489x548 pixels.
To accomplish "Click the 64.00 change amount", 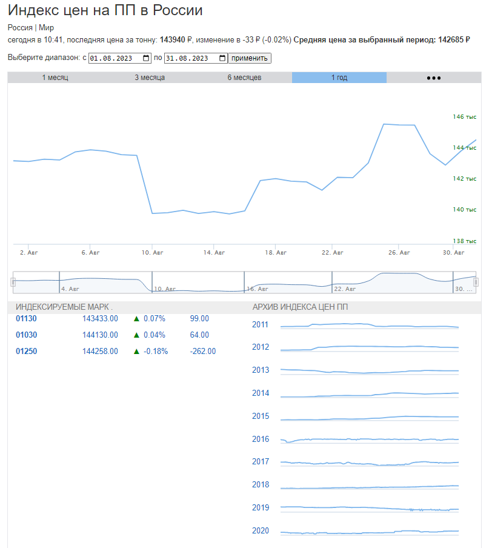I will [199, 335].
